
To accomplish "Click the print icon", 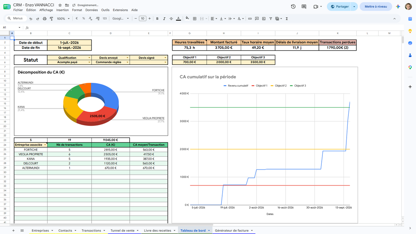I will point(44,19).
